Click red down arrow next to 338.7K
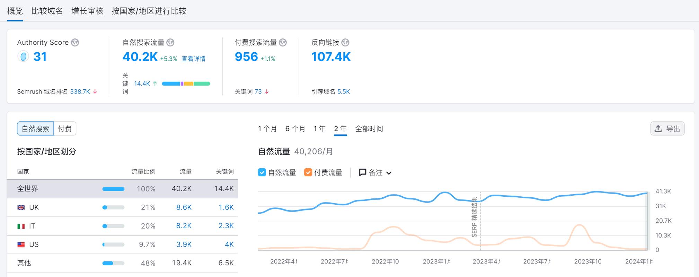The width and height of the screenshot is (699, 277). pyautogui.click(x=95, y=92)
